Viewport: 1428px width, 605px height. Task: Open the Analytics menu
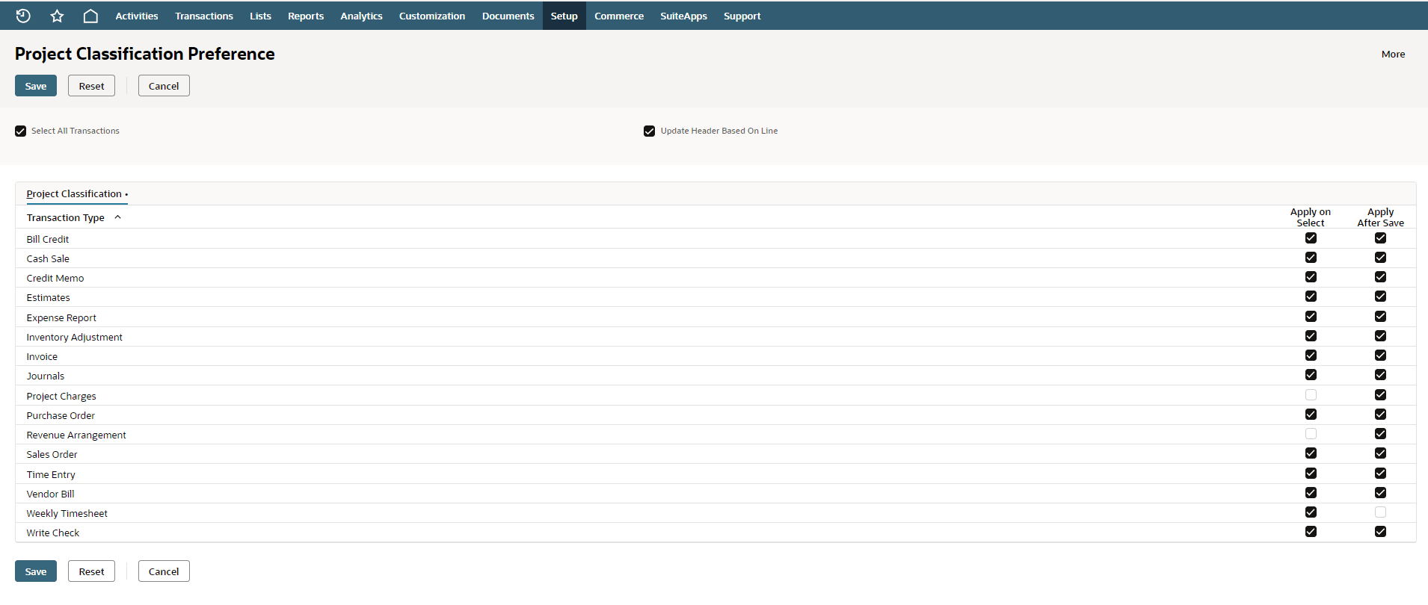(x=361, y=16)
